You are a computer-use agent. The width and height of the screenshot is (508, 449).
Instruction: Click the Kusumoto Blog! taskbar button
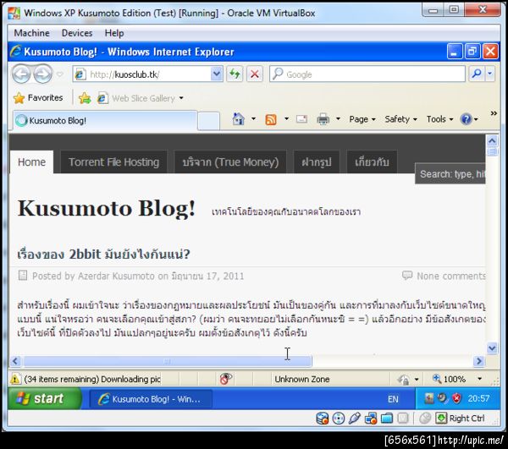tap(151, 399)
